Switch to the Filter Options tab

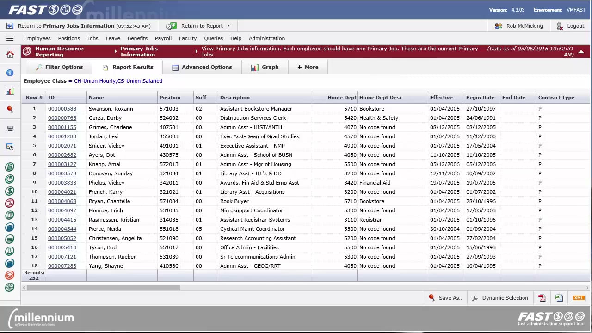[59, 67]
